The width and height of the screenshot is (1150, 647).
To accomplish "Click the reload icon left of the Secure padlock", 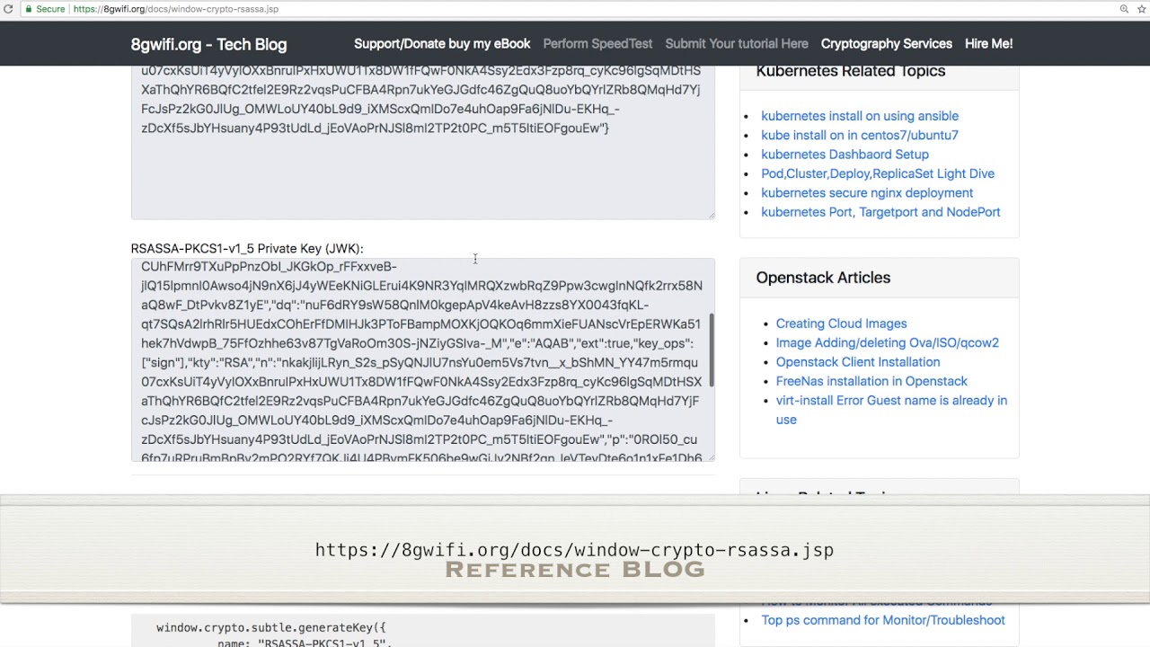I will pyautogui.click(x=8, y=9).
